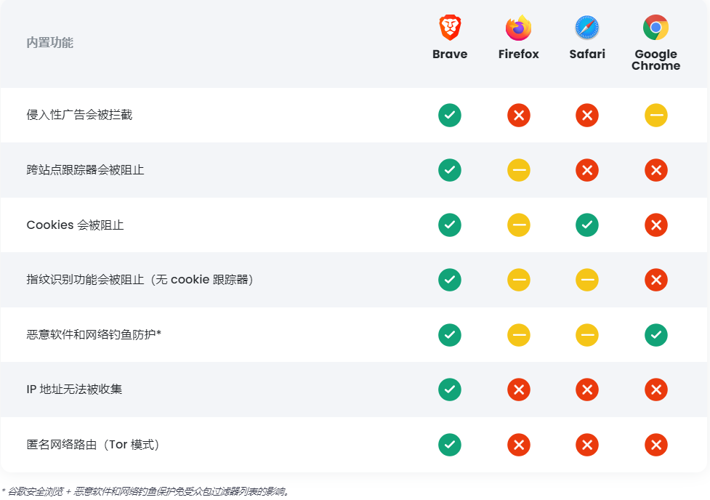The image size is (710, 500).
Task: Select the IP 地址无法被收集 row label
Action: point(74,390)
